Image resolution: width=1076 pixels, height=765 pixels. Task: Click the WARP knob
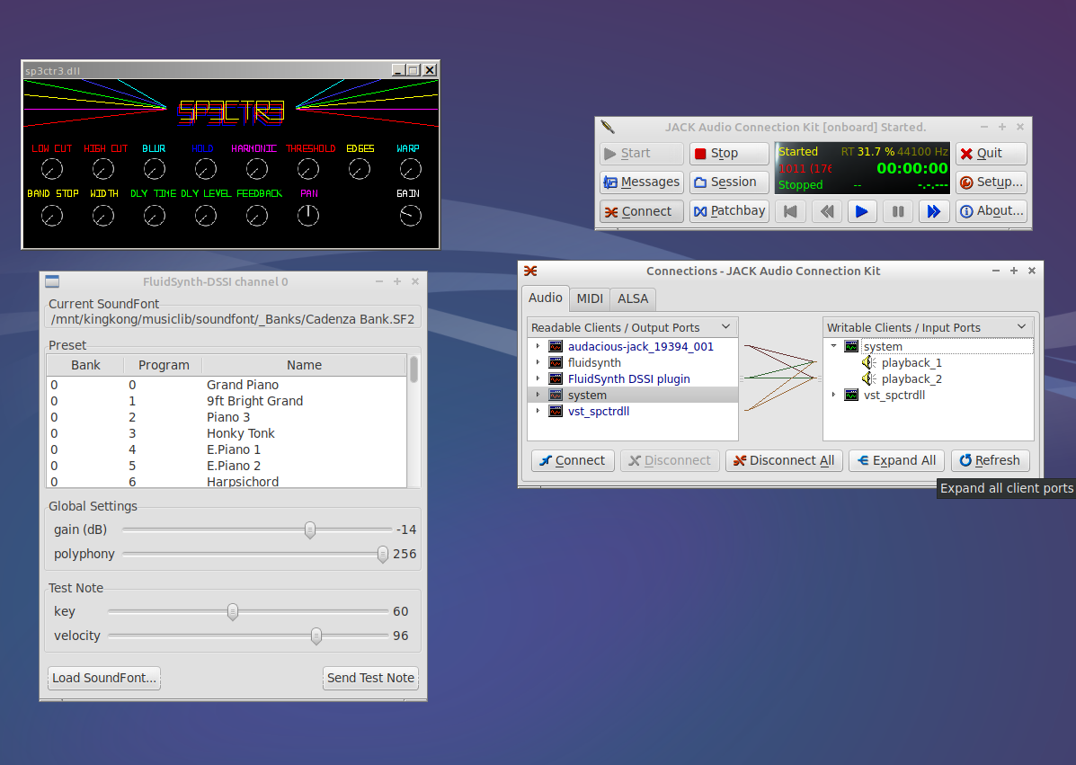tap(411, 169)
